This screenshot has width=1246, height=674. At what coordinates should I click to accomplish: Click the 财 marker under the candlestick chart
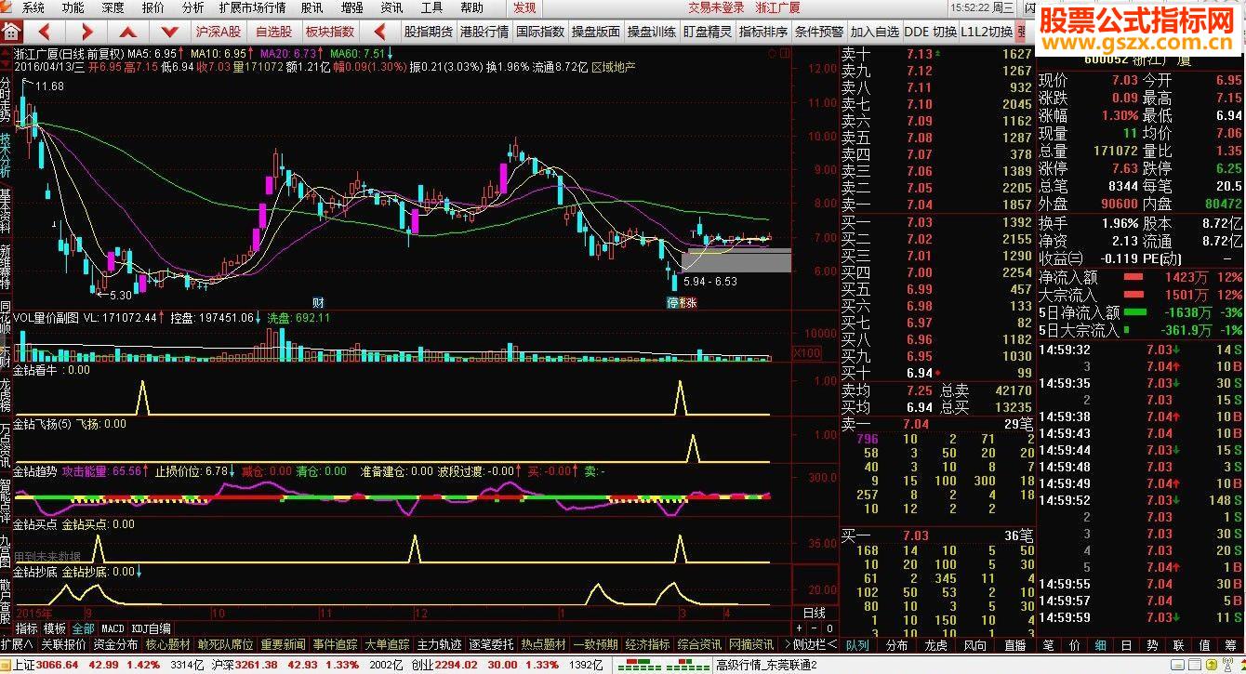click(318, 302)
